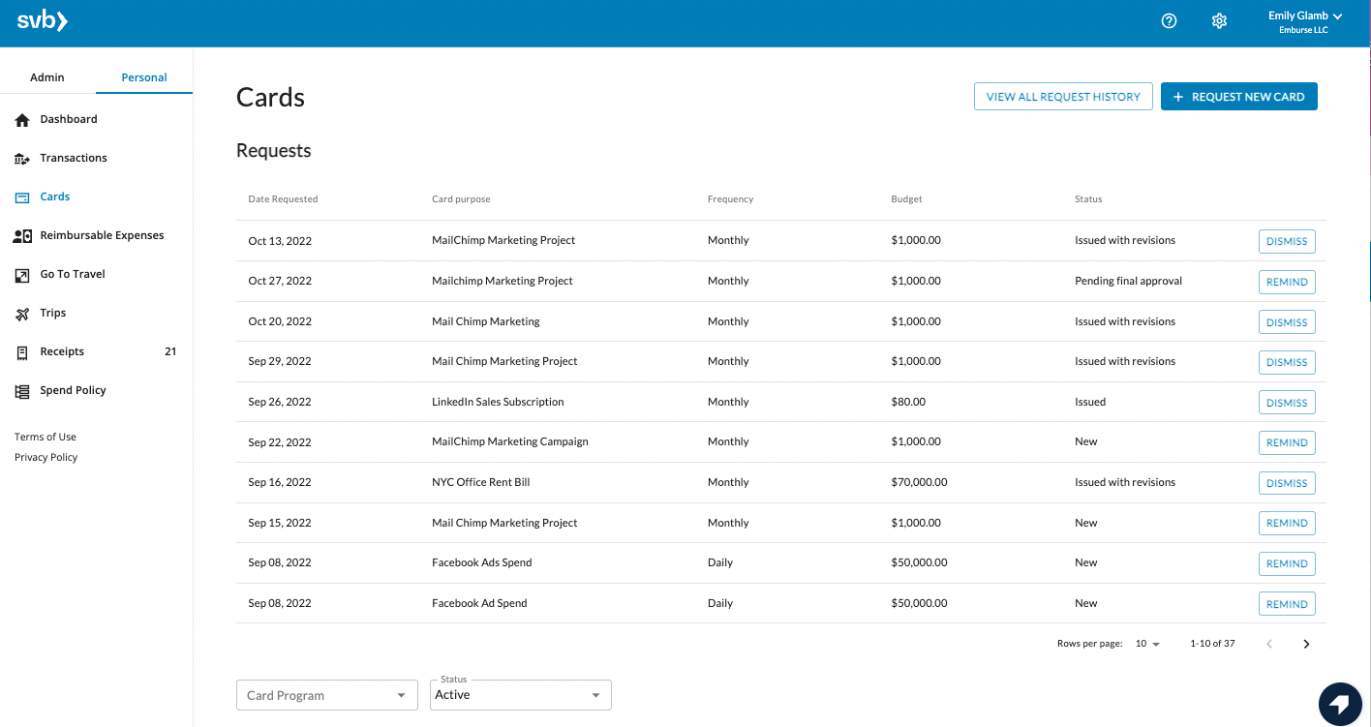Click the $80.00 budget value
This screenshot has height=727, width=1371.
coord(908,402)
